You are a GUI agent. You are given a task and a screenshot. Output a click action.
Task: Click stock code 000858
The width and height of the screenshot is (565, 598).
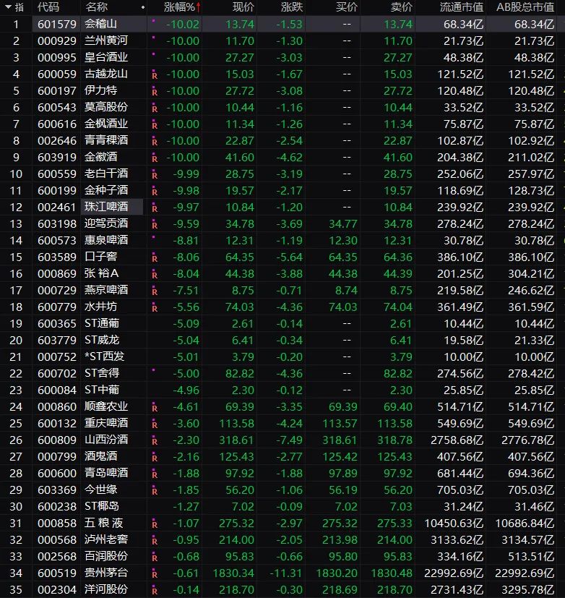57,523
